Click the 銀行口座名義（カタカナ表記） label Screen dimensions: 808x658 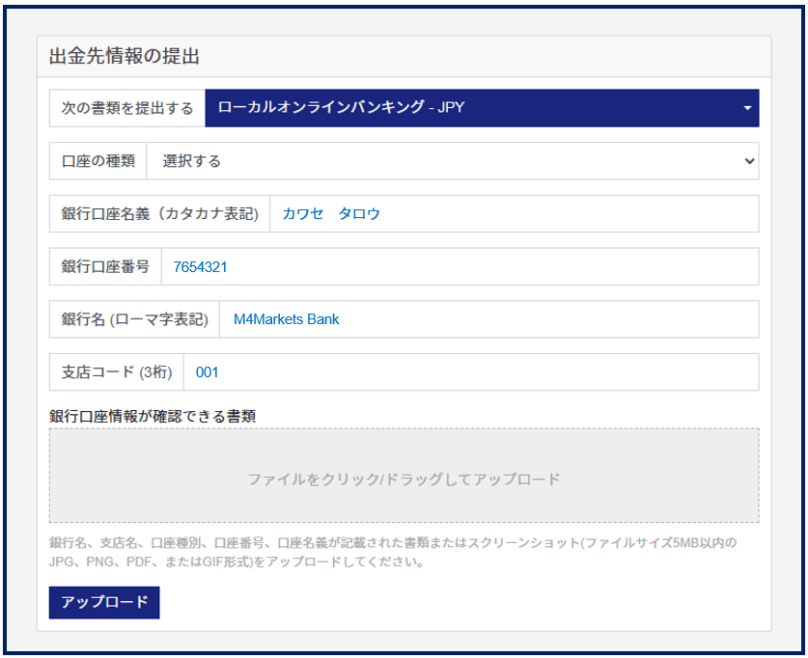click(x=159, y=214)
